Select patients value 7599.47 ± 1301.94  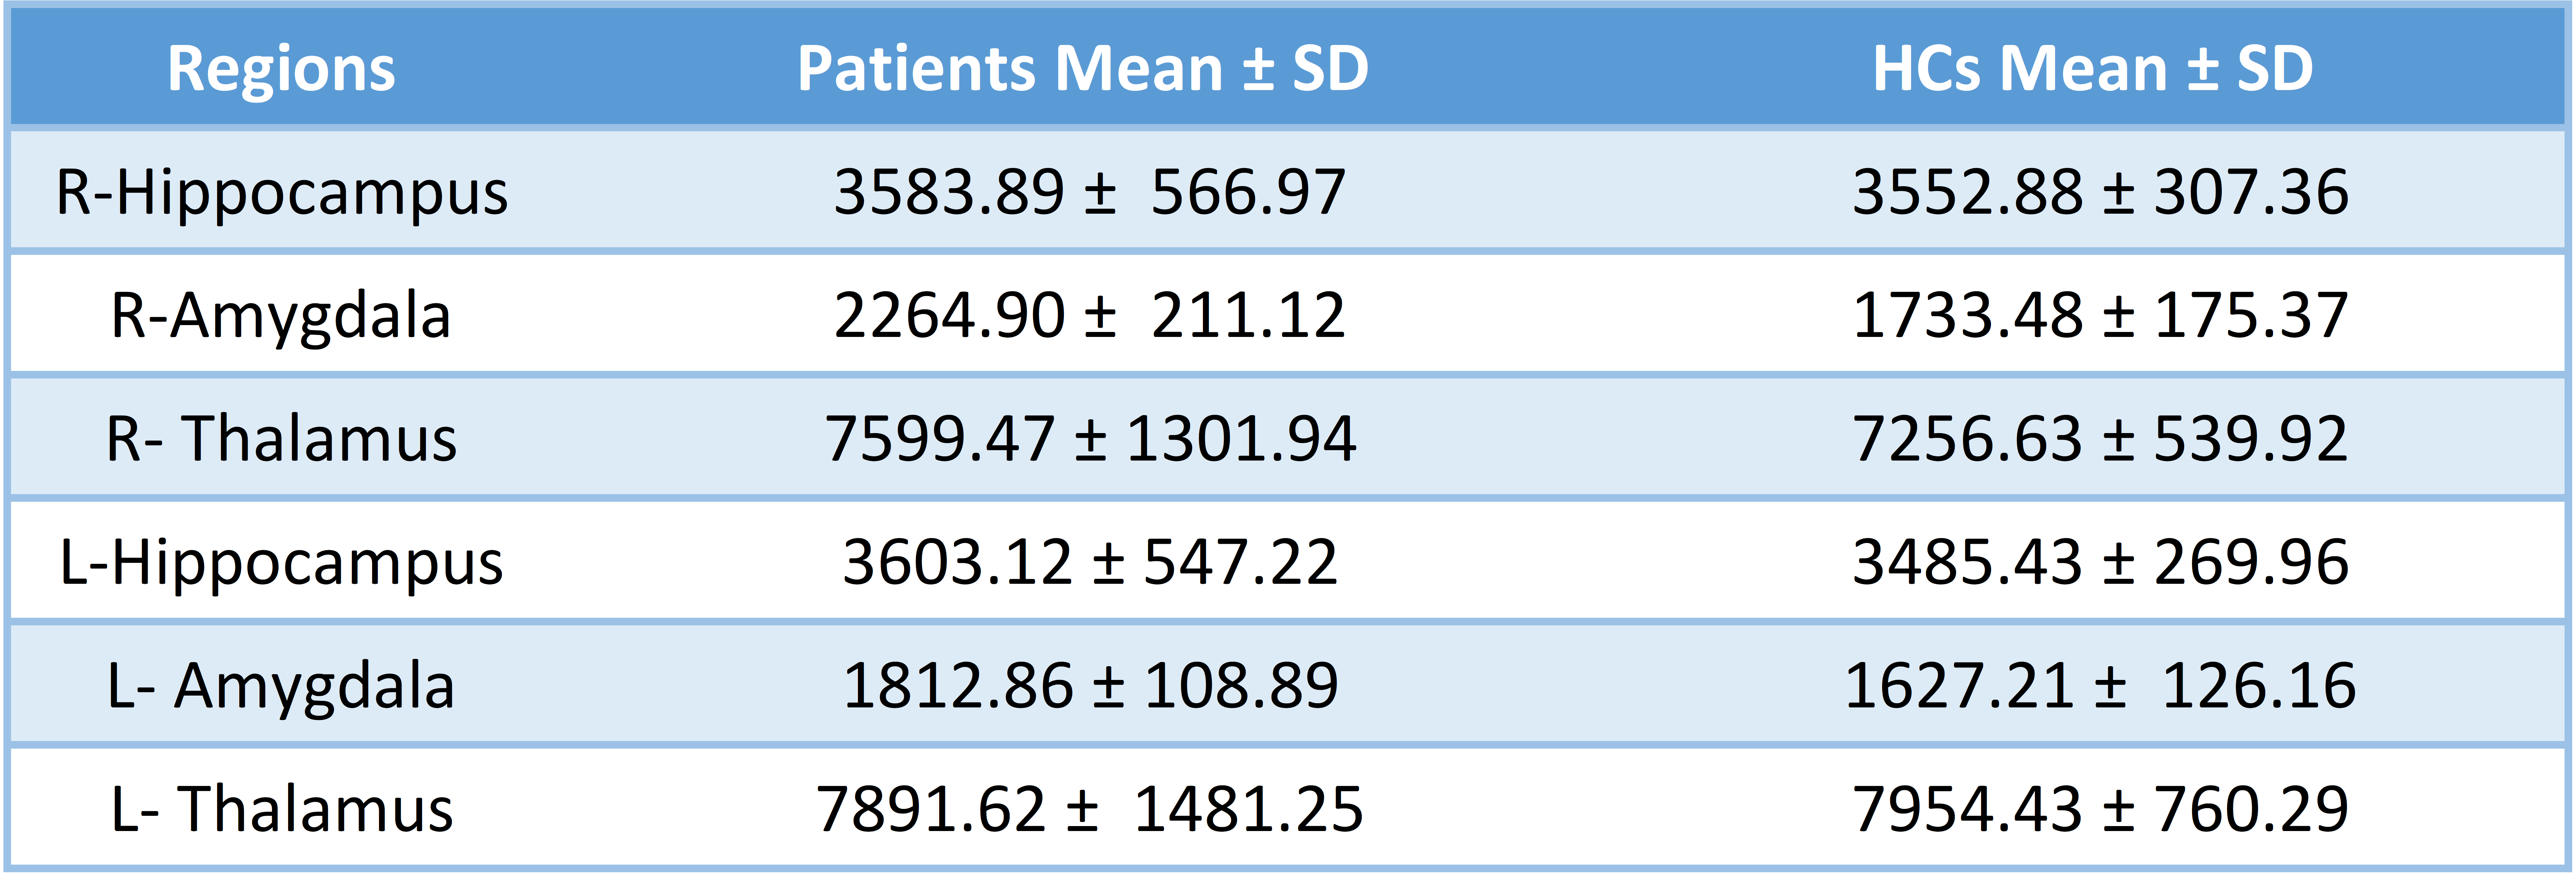pos(1089,439)
